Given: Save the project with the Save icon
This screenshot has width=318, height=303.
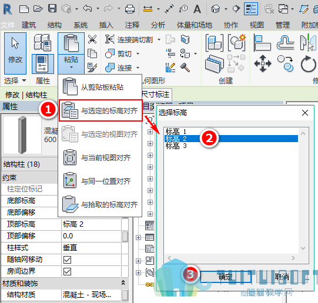Looking at the screenshot, I should (52, 9).
